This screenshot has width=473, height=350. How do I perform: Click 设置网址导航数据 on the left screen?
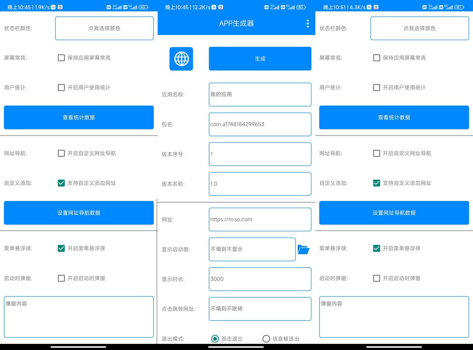(x=79, y=213)
